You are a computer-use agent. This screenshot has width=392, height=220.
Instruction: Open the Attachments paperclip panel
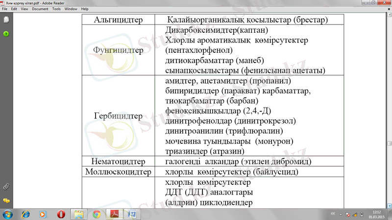click(6, 187)
